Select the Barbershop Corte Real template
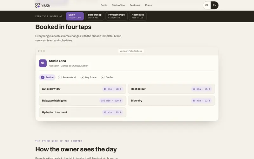Screen dimensions: 254x159 coord(95,16)
